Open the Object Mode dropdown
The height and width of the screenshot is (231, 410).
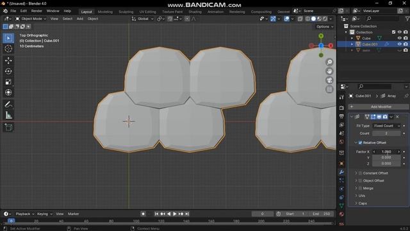(31, 19)
